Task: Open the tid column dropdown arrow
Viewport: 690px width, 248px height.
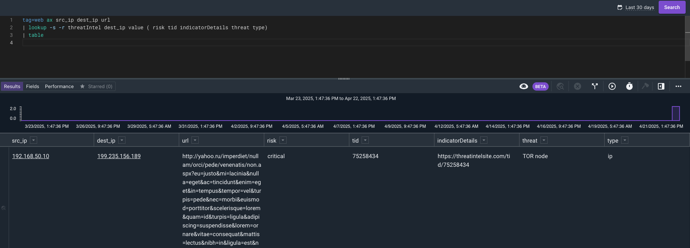Action: pyautogui.click(x=365, y=140)
